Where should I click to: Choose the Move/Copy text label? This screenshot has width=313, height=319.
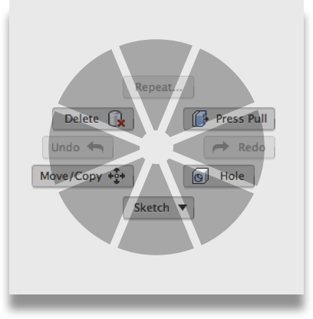click(x=71, y=176)
